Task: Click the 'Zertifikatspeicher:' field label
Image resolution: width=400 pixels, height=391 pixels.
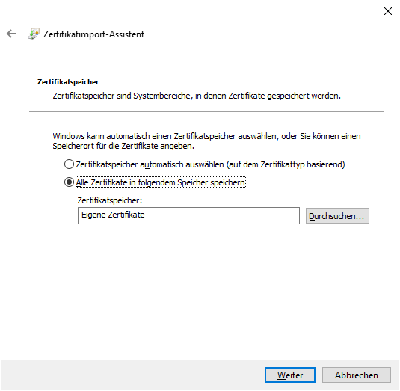Action: tap(110, 200)
